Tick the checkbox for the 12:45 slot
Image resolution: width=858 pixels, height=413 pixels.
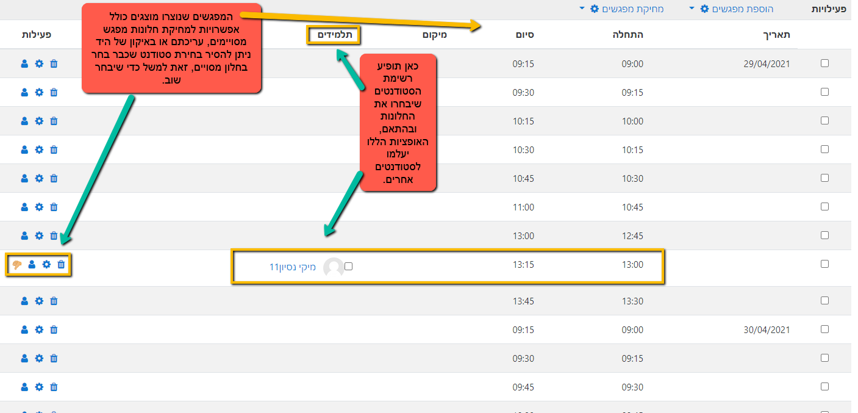coord(824,235)
